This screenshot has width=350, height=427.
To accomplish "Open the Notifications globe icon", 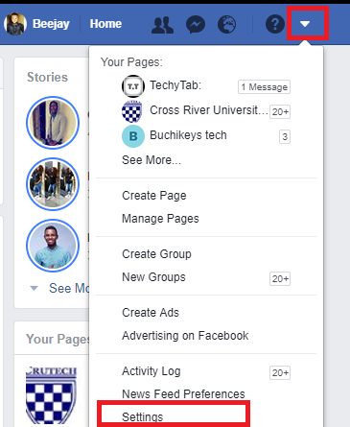I will coord(226,25).
